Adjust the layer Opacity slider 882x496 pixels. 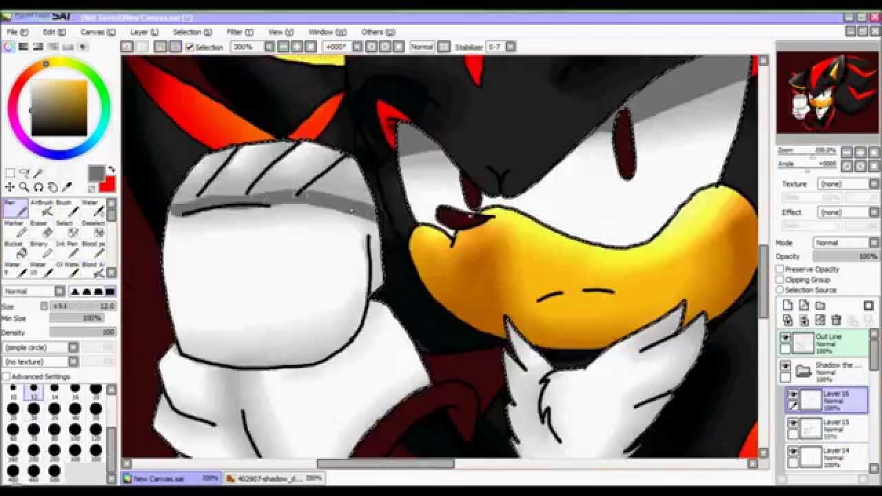845,256
